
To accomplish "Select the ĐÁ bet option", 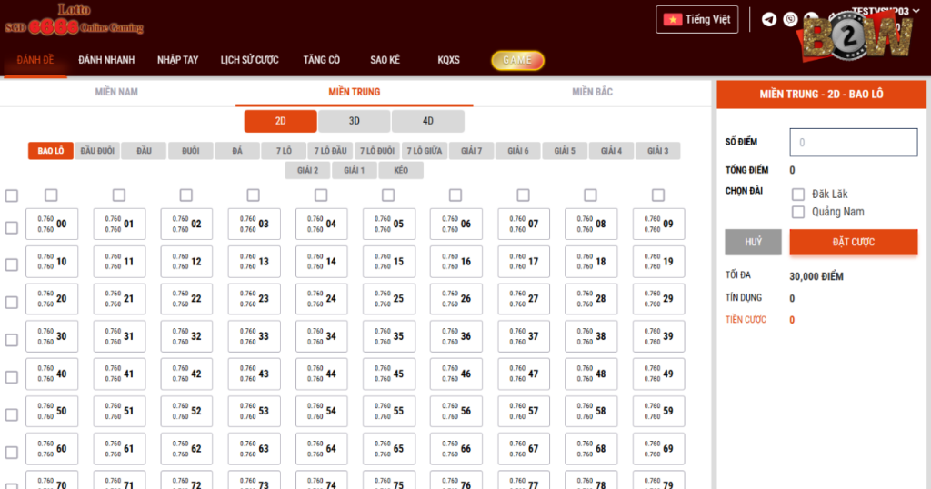I will pos(237,151).
